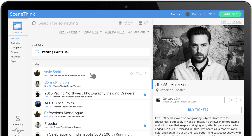Image resolution: width=252 pixels, height=136 pixels.
Task: Copy link using chain icon in detail panel
Action: (223, 22)
